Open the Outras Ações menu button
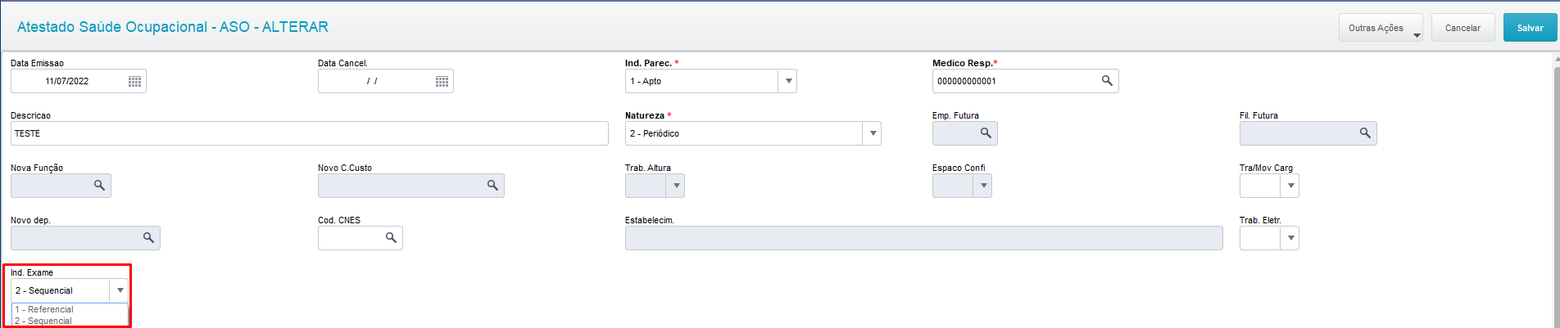This screenshot has height=328, width=1560. (x=1381, y=28)
